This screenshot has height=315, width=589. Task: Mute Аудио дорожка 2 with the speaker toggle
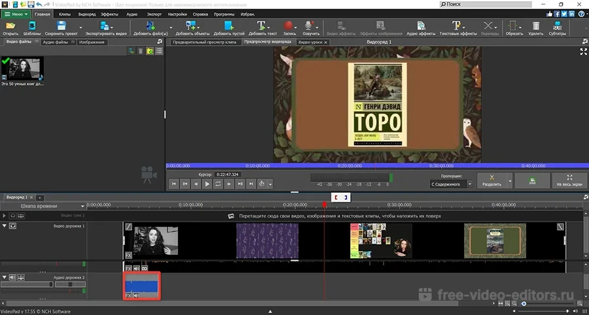point(13,277)
